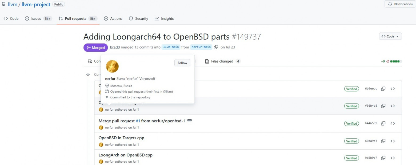Image resolution: width=416 pixels, height=165 pixels.
Task: Click nerfur's avatar in the hovercard
Action: coord(112,66)
